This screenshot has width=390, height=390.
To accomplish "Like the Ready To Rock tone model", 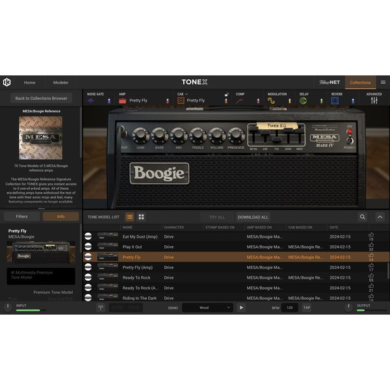I will 371,276.
